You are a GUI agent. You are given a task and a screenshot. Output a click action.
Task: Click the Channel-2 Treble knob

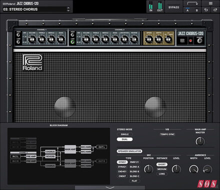[95, 39]
